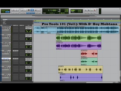Click the Return to Zero button
This screenshot has width=121, height=91.
(x=86, y=13)
